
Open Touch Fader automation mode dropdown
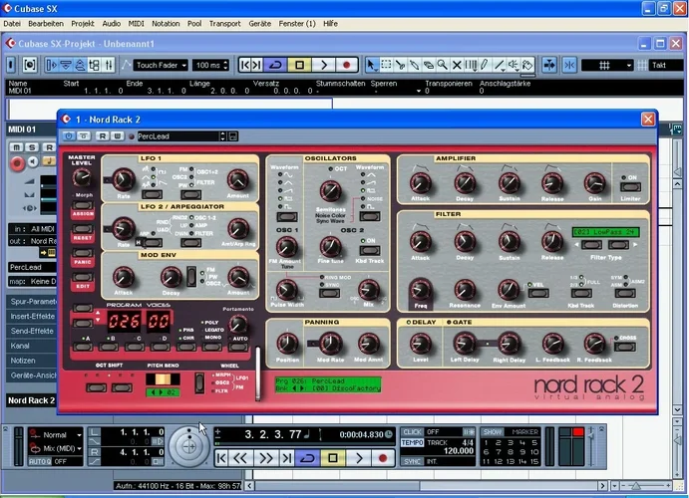(161, 65)
